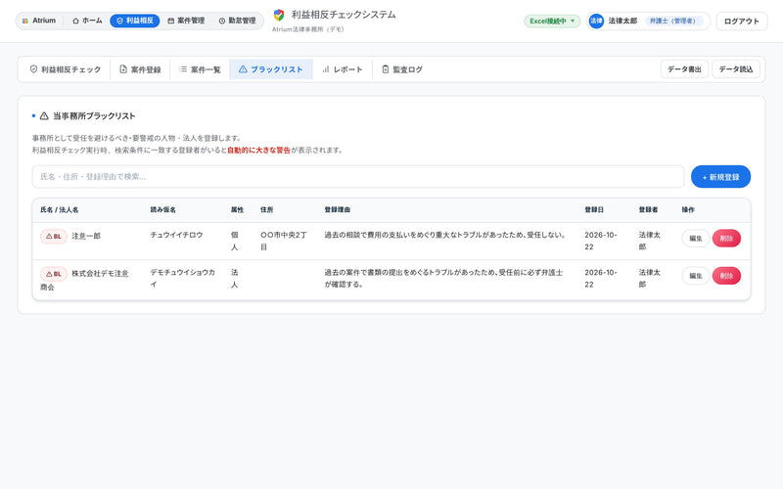The height and width of the screenshot is (489, 783).
Task: Click the 住所 column header
Action: 266,210
